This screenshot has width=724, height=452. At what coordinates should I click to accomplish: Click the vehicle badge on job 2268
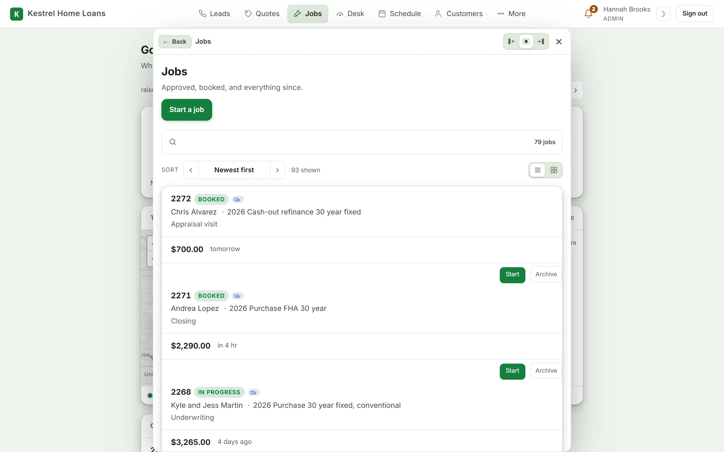[x=254, y=392]
